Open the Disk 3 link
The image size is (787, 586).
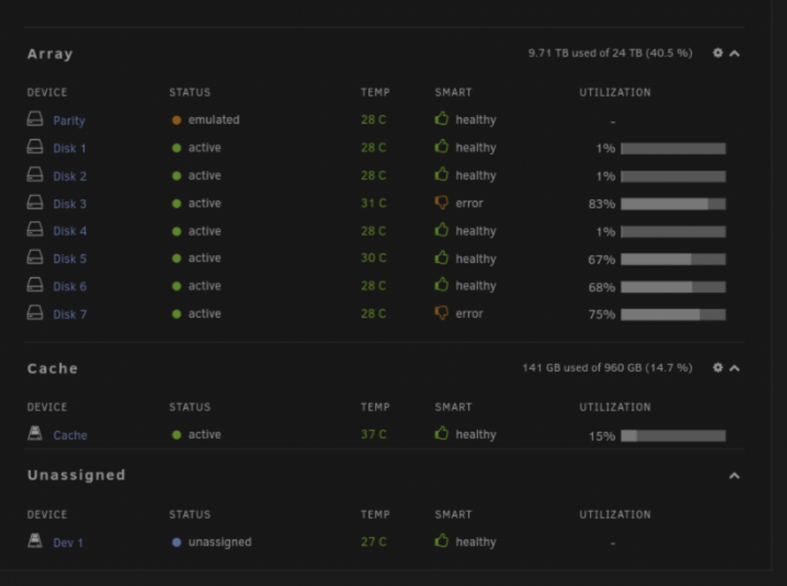(x=70, y=204)
